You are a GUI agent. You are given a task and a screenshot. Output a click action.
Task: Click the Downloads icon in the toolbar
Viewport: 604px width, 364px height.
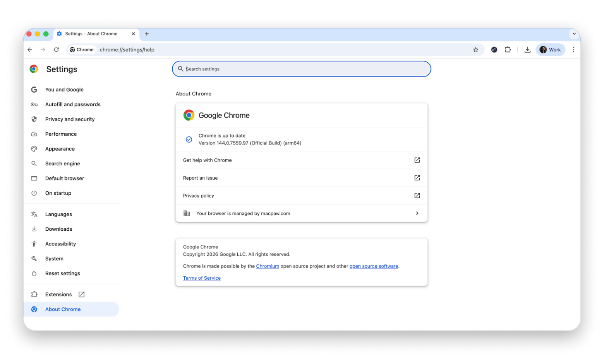527,49
